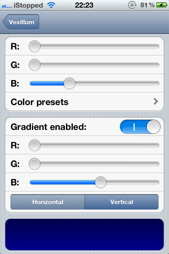Click the top R slider knob
Viewport: 169px width, 254px height.
click(x=34, y=46)
